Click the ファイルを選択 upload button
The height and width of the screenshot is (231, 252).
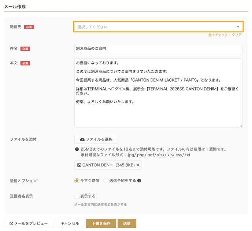pyautogui.click(x=96, y=139)
